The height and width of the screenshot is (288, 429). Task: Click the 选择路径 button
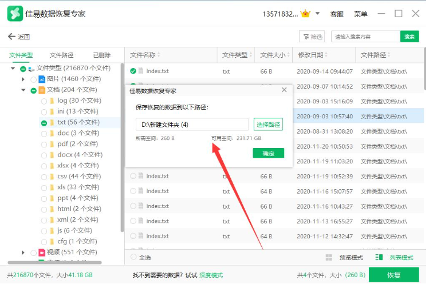[268, 125]
